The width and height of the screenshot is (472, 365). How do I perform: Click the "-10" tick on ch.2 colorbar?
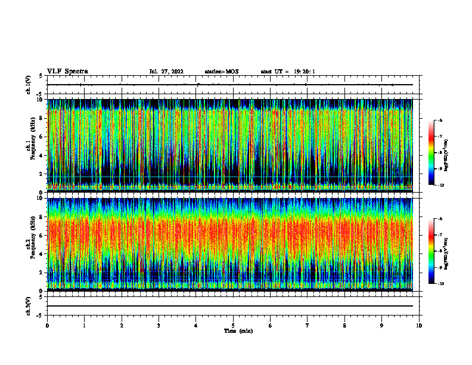tap(440, 284)
